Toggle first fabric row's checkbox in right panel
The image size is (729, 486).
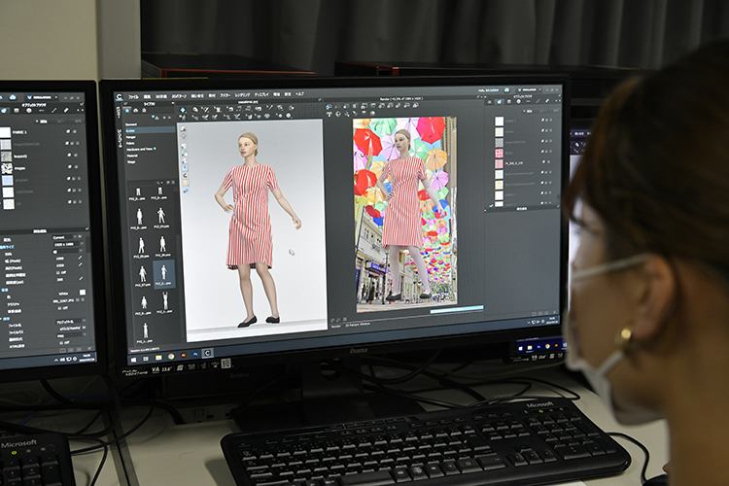click(x=544, y=121)
